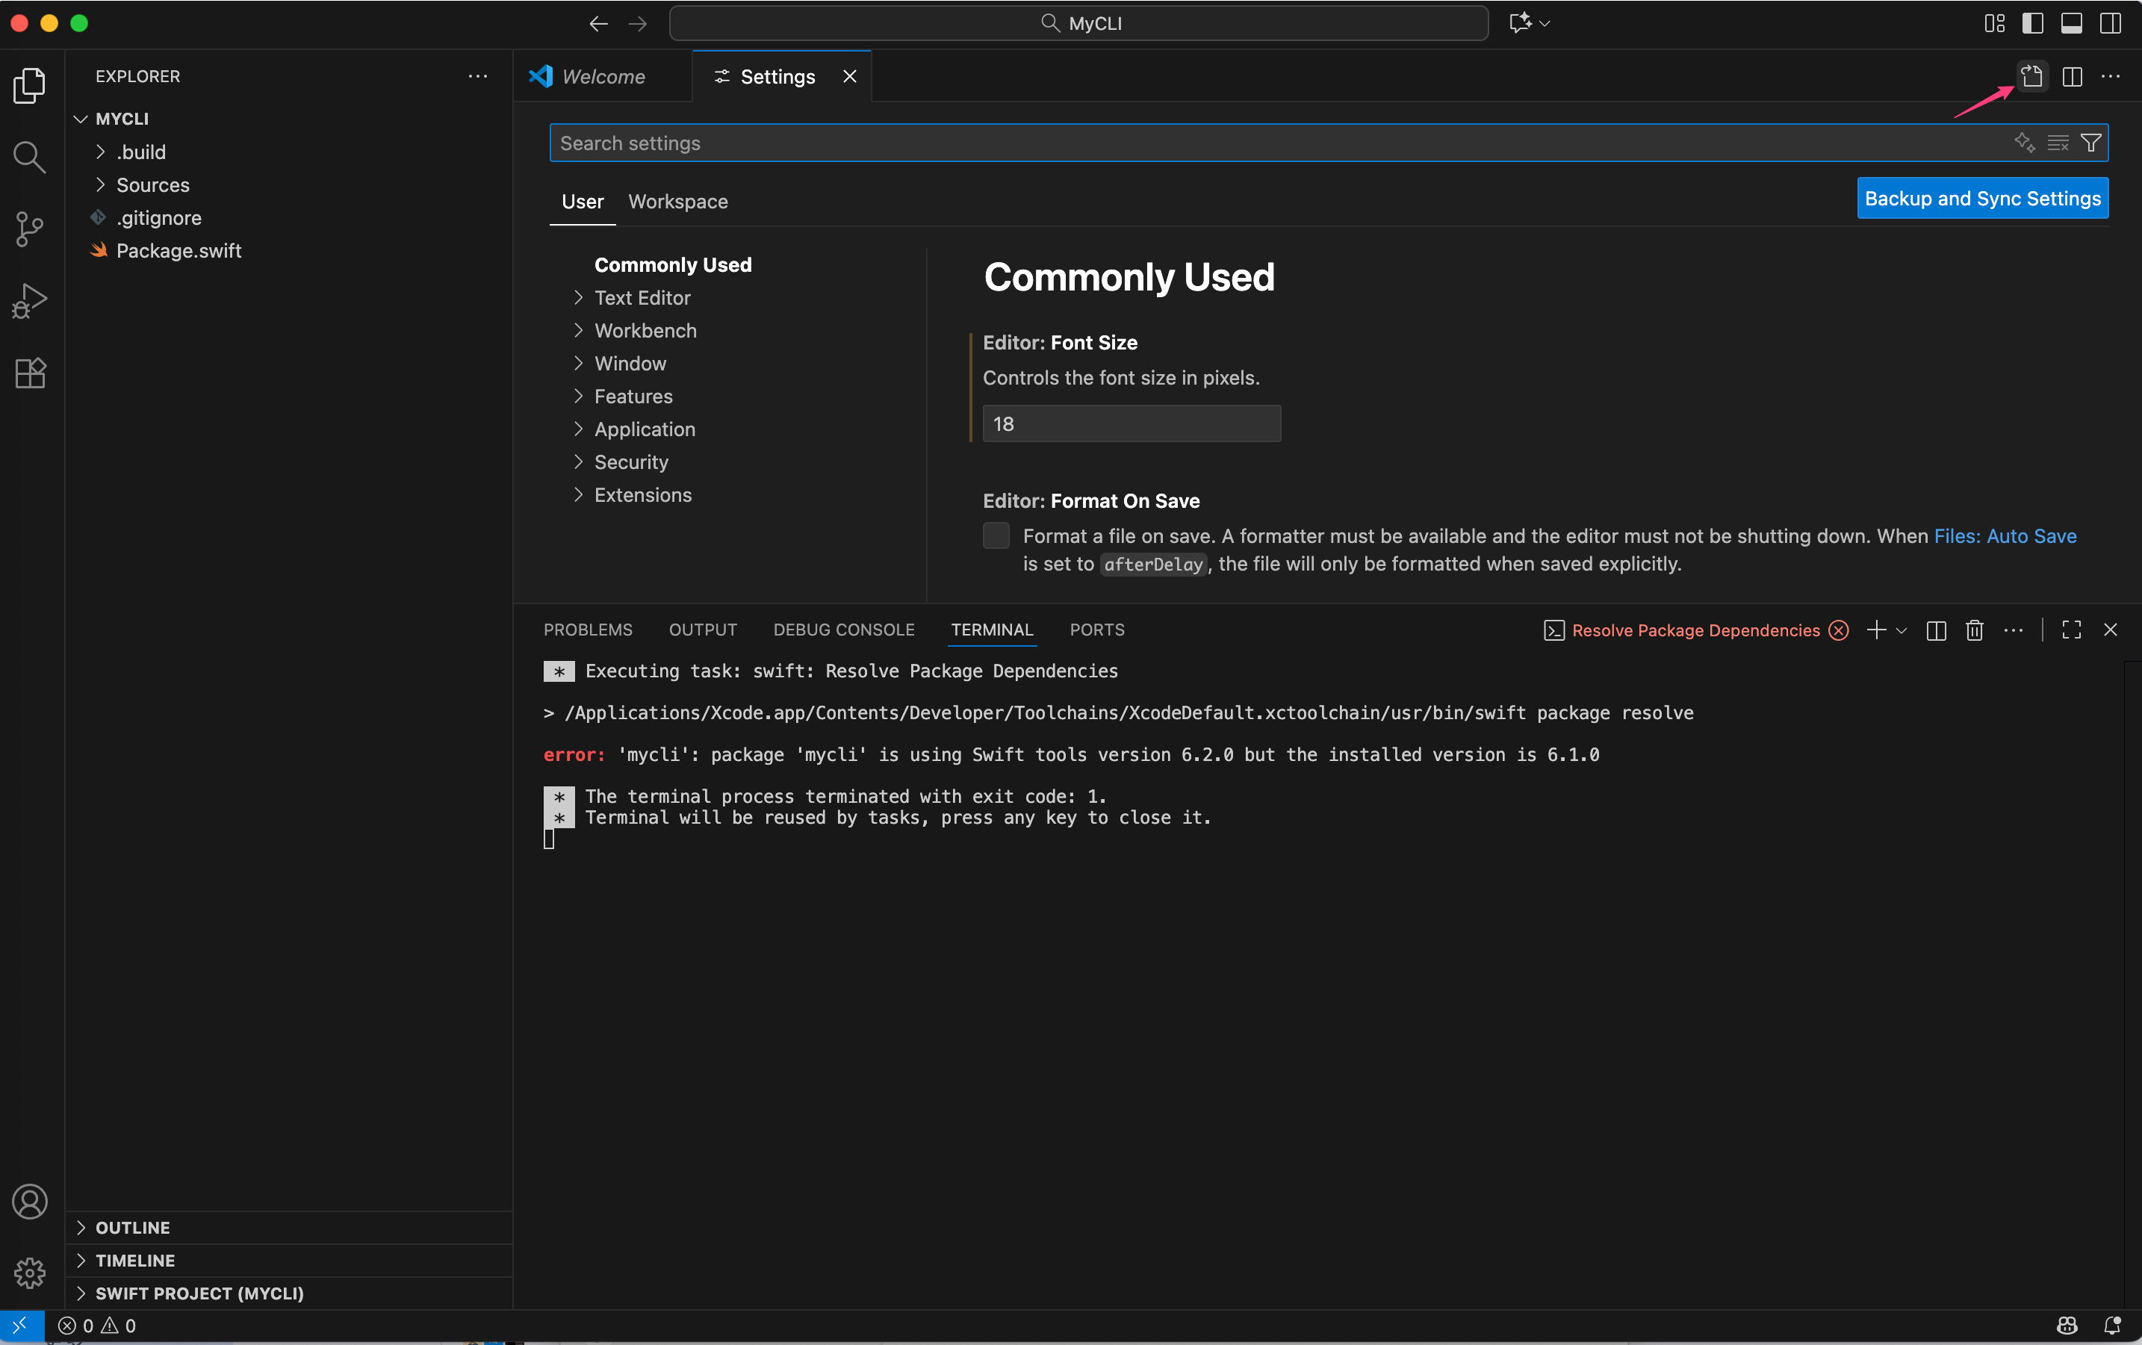Screen dimensions: 2142x1345
Task: Open the new terminal launch profile dropdown
Action: coord(1902,630)
